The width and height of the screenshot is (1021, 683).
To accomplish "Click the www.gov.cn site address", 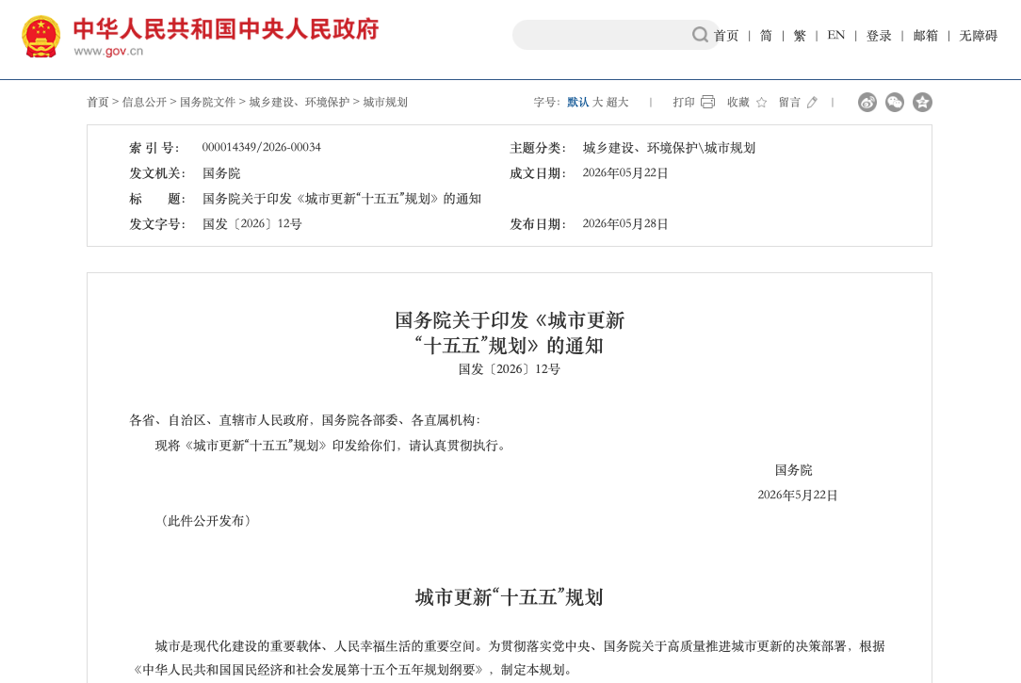I will [x=108, y=52].
